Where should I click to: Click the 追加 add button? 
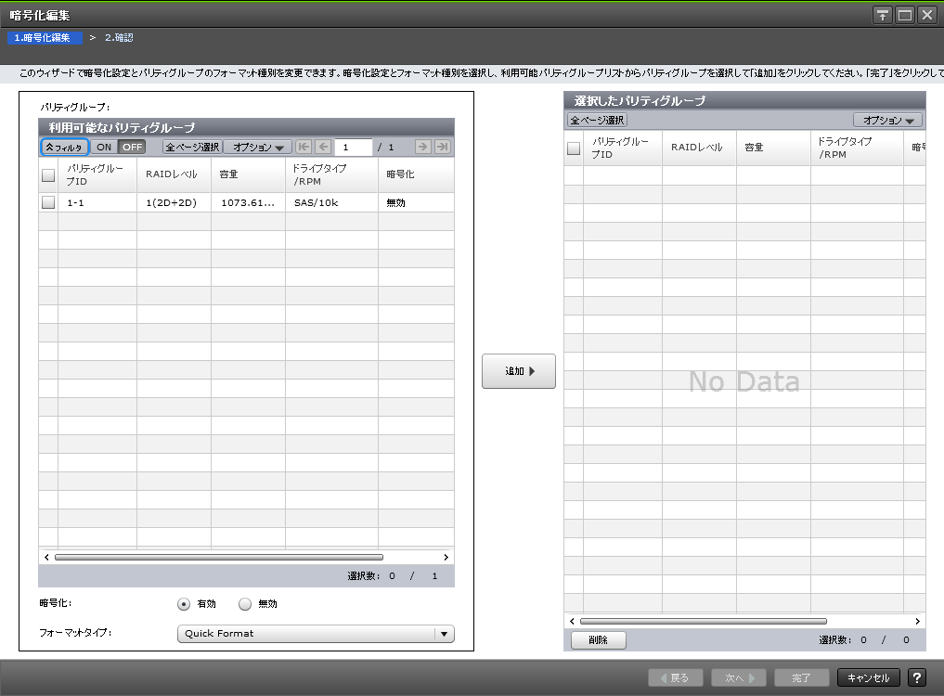(518, 370)
